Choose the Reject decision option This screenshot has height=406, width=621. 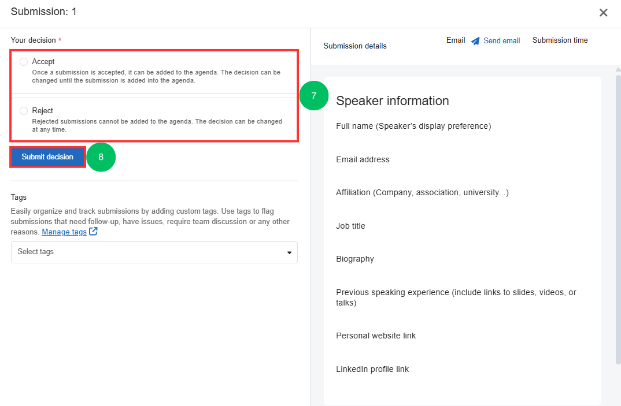tap(24, 111)
